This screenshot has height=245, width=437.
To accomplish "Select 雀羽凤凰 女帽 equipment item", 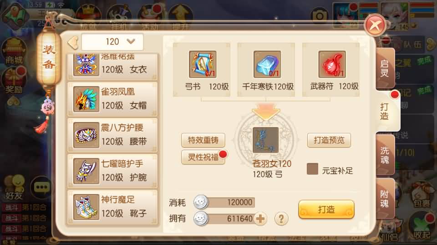I will coord(112,99).
